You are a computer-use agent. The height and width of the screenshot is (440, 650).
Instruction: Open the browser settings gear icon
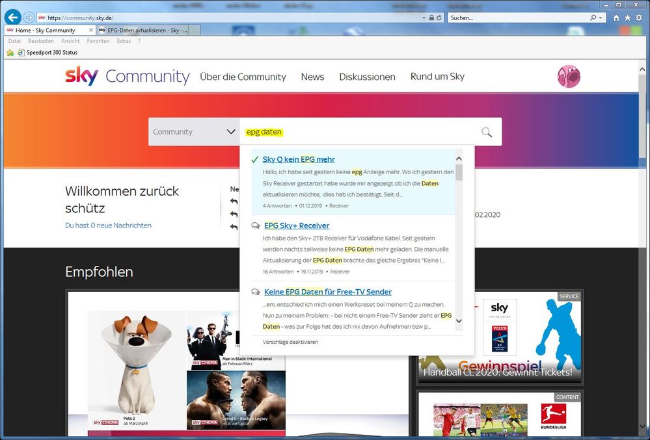click(639, 18)
